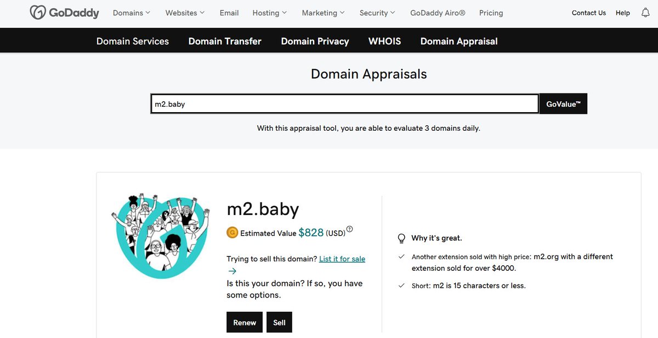Viewport: 658px width, 338px height.
Task: Click the GoValue button
Action: (x=563, y=104)
